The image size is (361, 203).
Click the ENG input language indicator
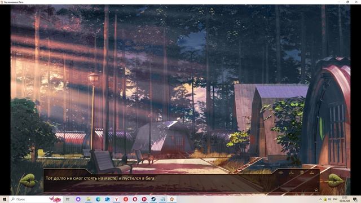tap(335, 199)
